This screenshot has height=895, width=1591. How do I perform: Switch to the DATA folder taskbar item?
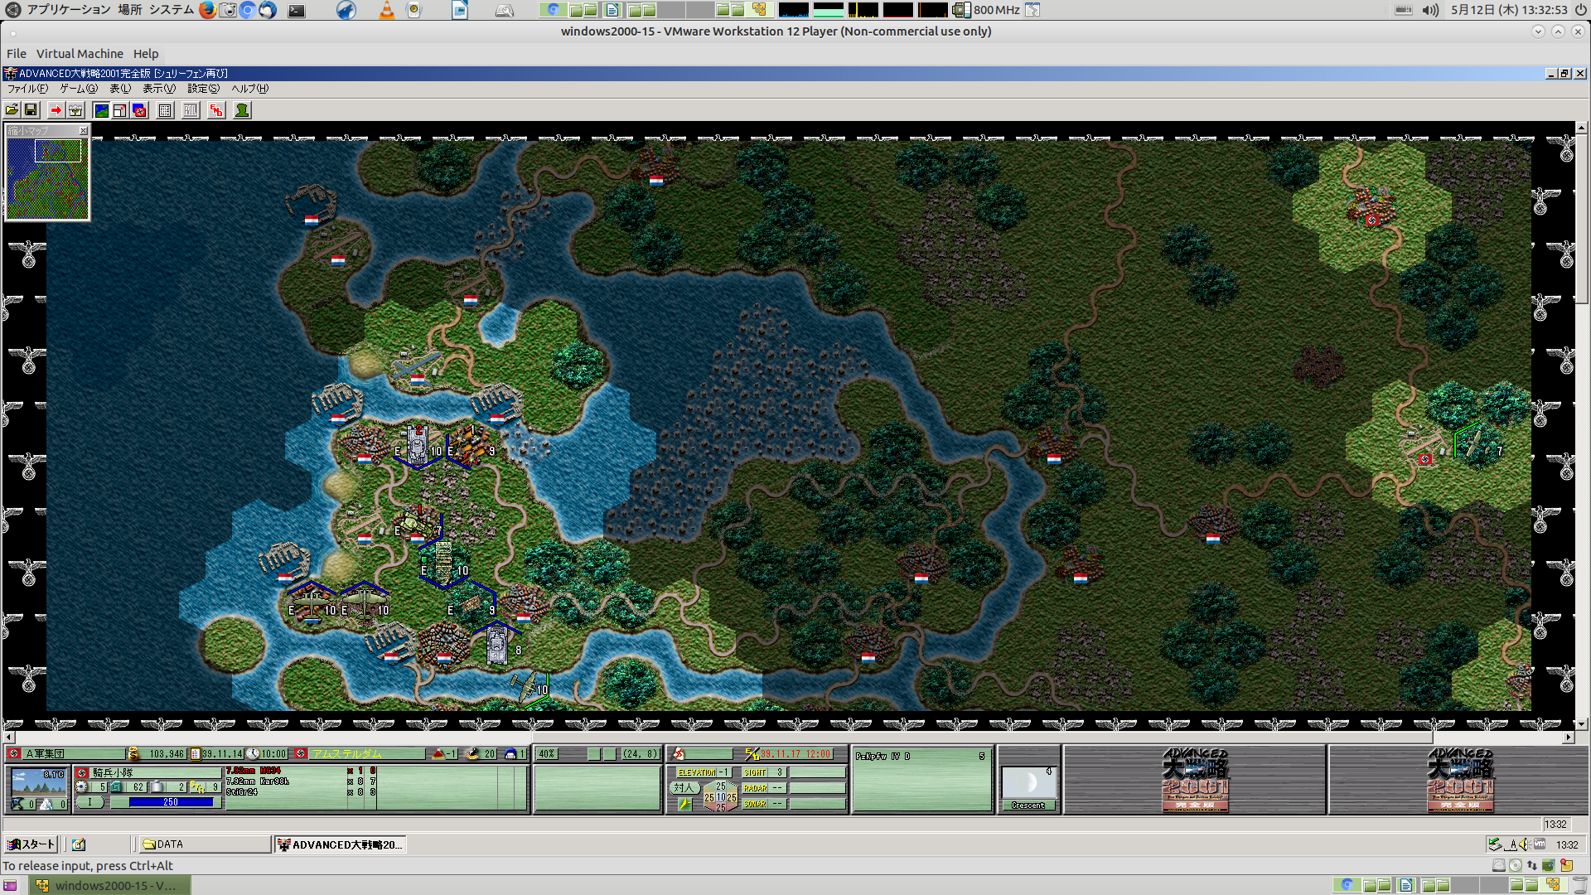(204, 844)
